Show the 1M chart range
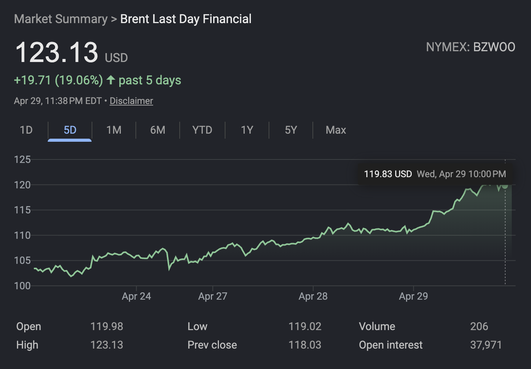Image resolution: width=531 pixels, height=369 pixels. pyautogui.click(x=114, y=130)
